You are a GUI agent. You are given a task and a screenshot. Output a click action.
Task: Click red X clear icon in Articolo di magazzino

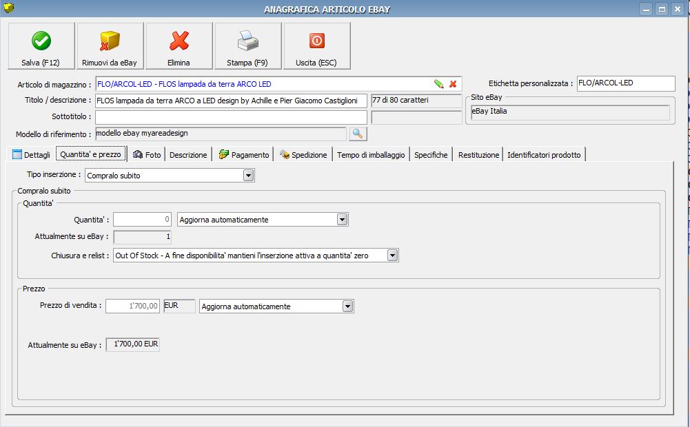click(x=453, y=84)
